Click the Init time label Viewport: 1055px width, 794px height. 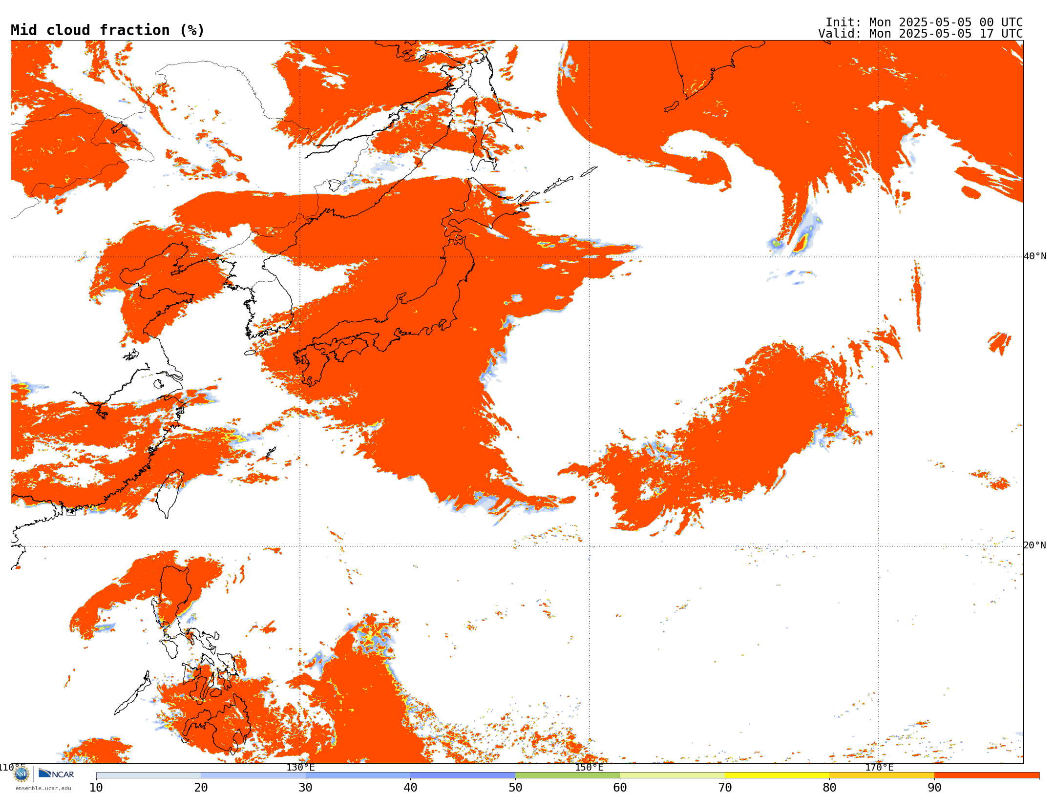click(x=924, y=22)
